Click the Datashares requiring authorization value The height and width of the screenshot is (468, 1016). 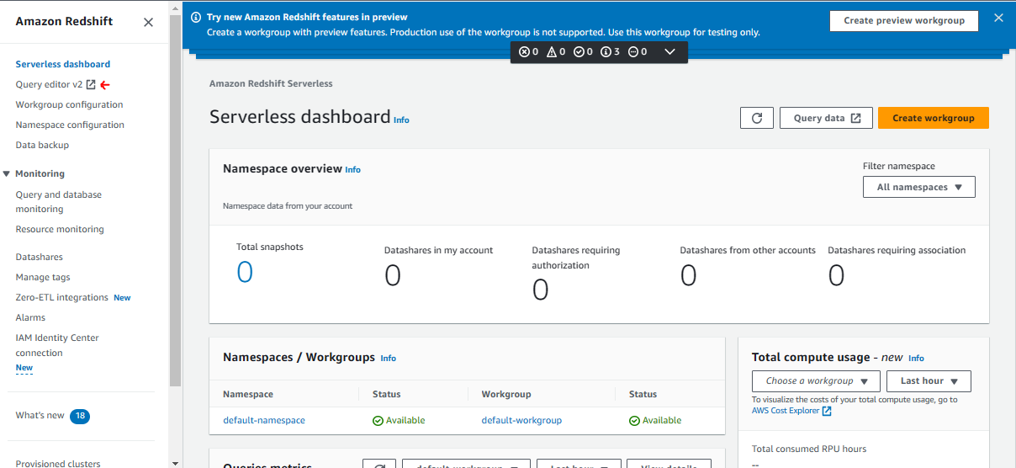[x=541, y=290]
